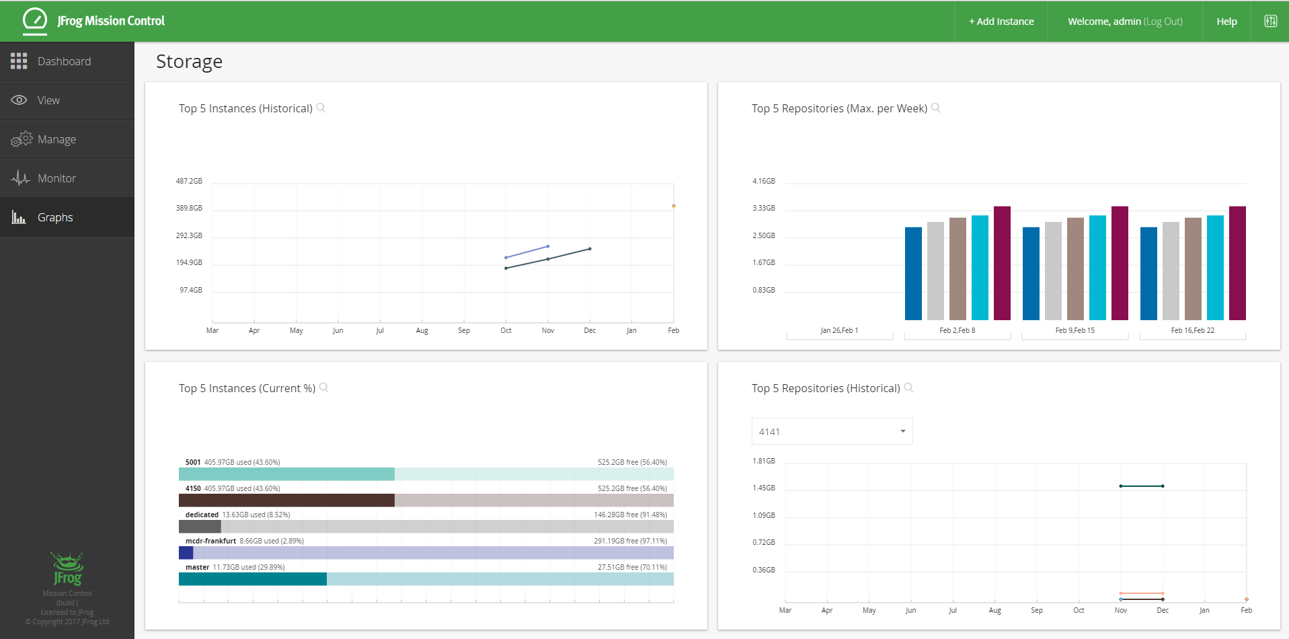The width and height of the screenshot is (1289, 639).
Task: Click the dropdown arrow beside 4141
Action: 902,431
